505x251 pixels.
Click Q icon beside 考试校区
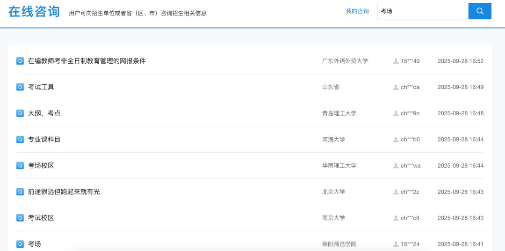[20, 218]
